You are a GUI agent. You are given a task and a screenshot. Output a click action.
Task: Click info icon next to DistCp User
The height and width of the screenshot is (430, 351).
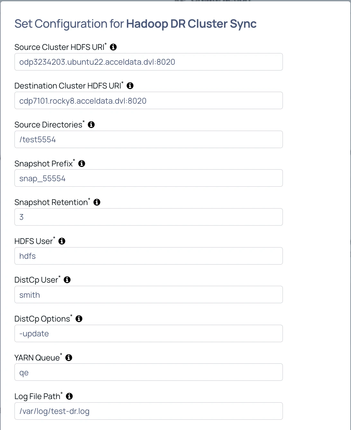(x=67, y=280)
